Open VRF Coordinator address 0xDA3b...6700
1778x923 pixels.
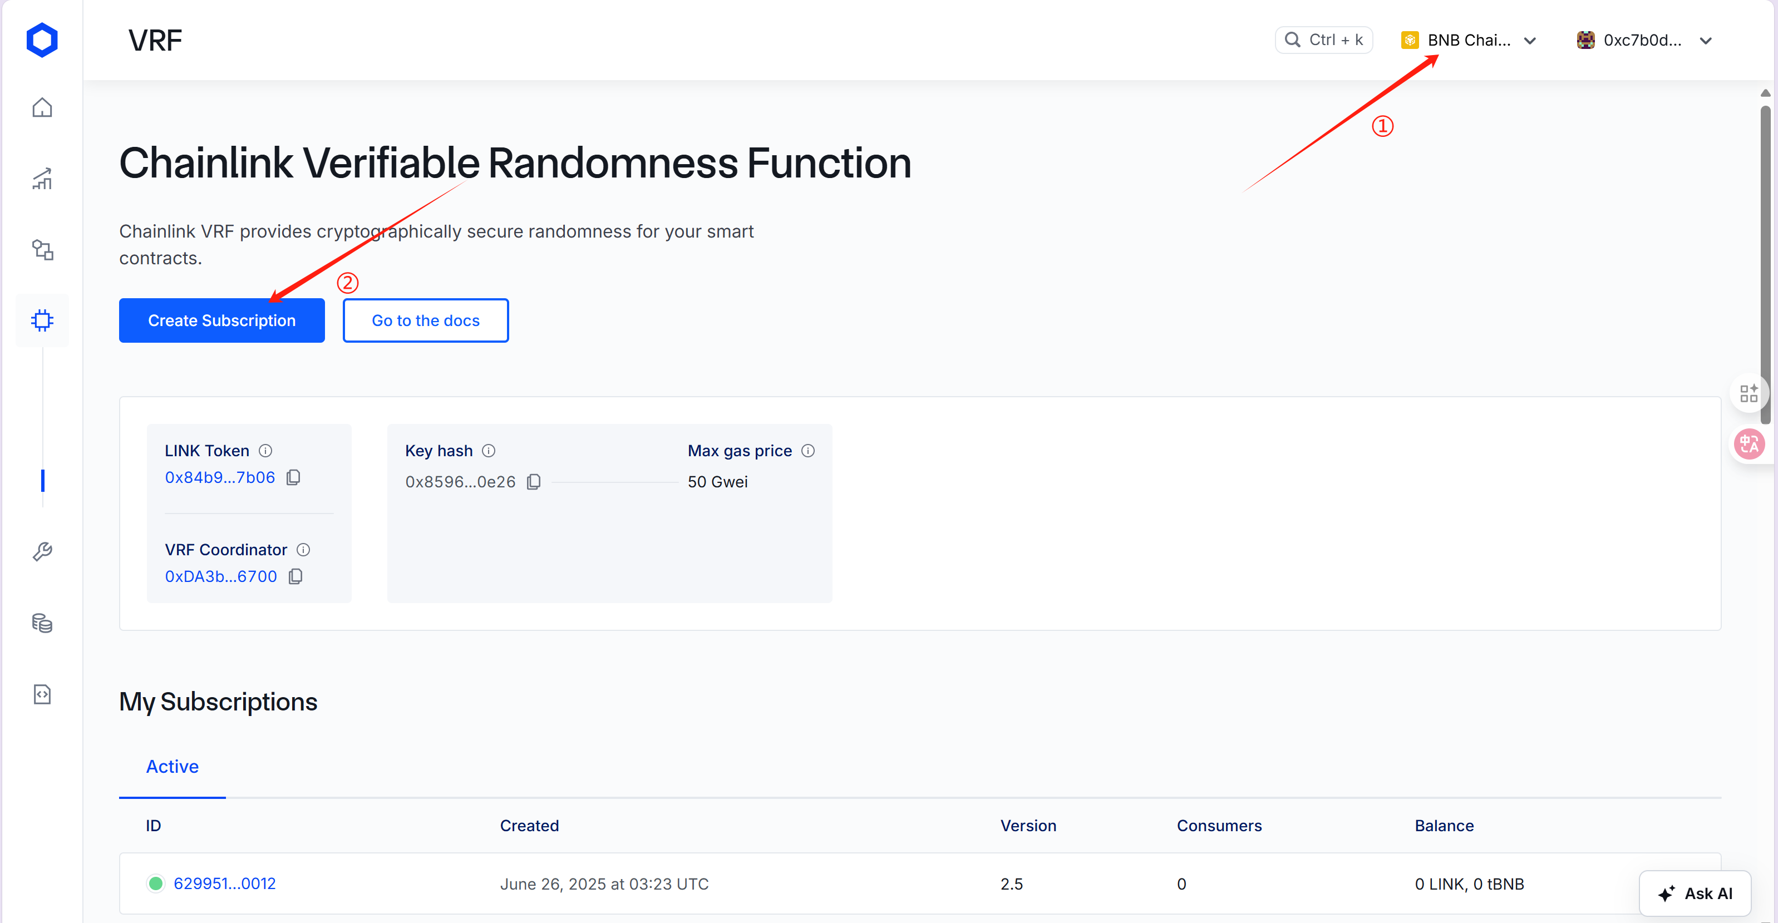221,576
